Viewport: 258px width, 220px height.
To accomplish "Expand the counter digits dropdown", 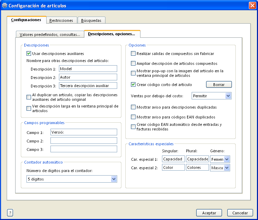I will click(114, 179).
